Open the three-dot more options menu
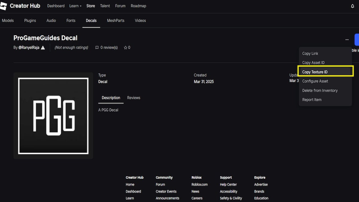The width and height of the screenshot is (359, 202). coord(347,40)
